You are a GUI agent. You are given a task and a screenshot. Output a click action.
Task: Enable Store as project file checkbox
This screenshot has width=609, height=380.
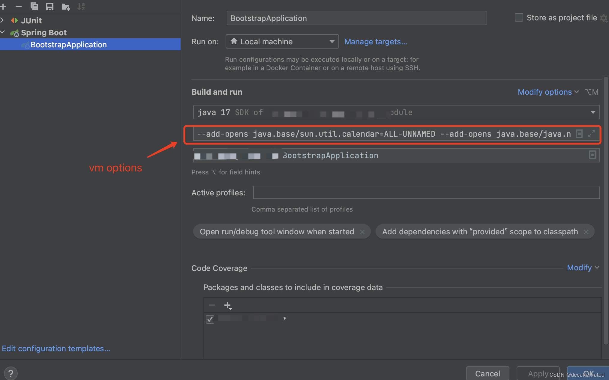coord(519,18)
